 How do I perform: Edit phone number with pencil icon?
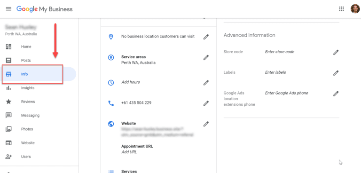[206, 103]
